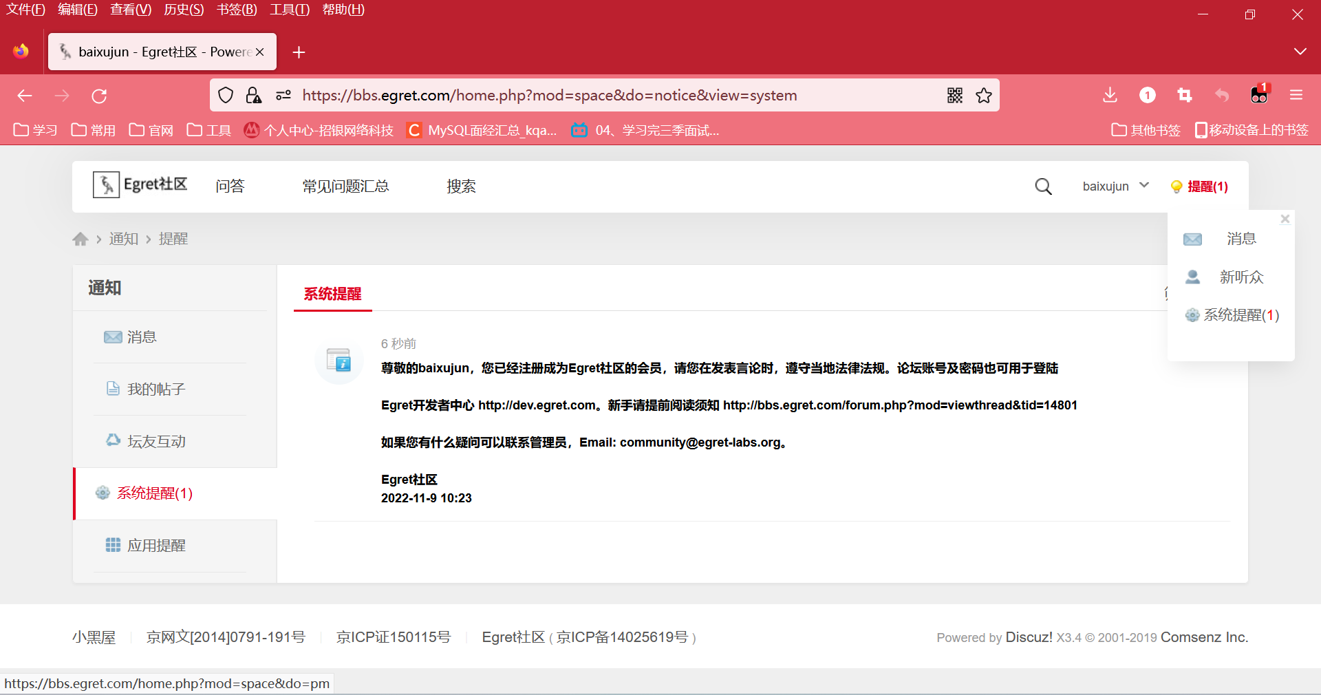Open Discuz! footer link
This screenshot has width=1321, height=695.
pyautogui.click(x=1029, y=637)
